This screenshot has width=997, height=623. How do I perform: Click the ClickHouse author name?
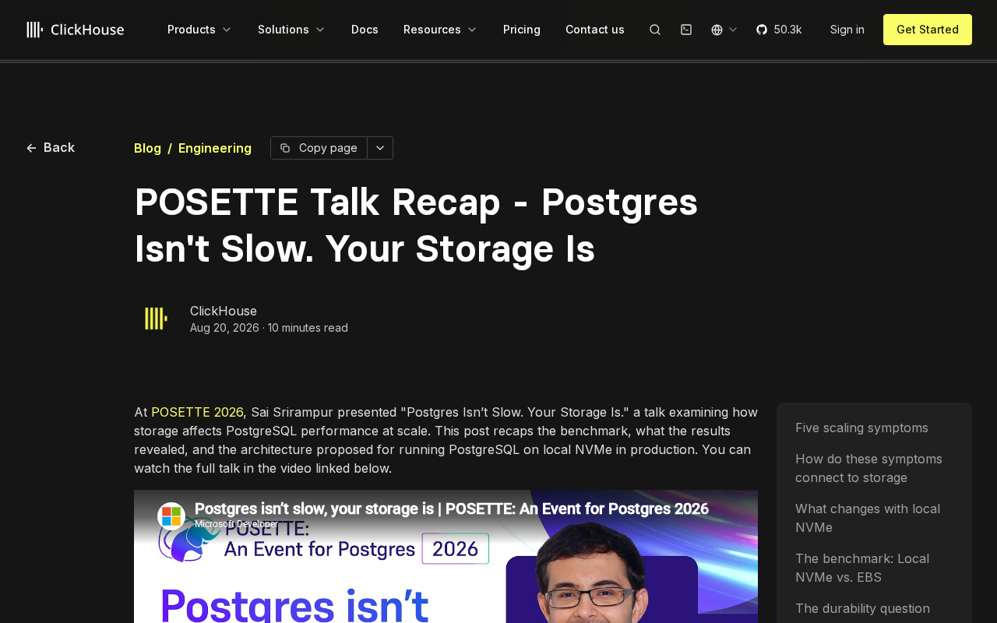coord(224,311)
